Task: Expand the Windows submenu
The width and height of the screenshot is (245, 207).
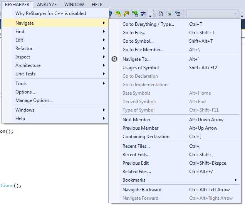Action: point(55,110)
